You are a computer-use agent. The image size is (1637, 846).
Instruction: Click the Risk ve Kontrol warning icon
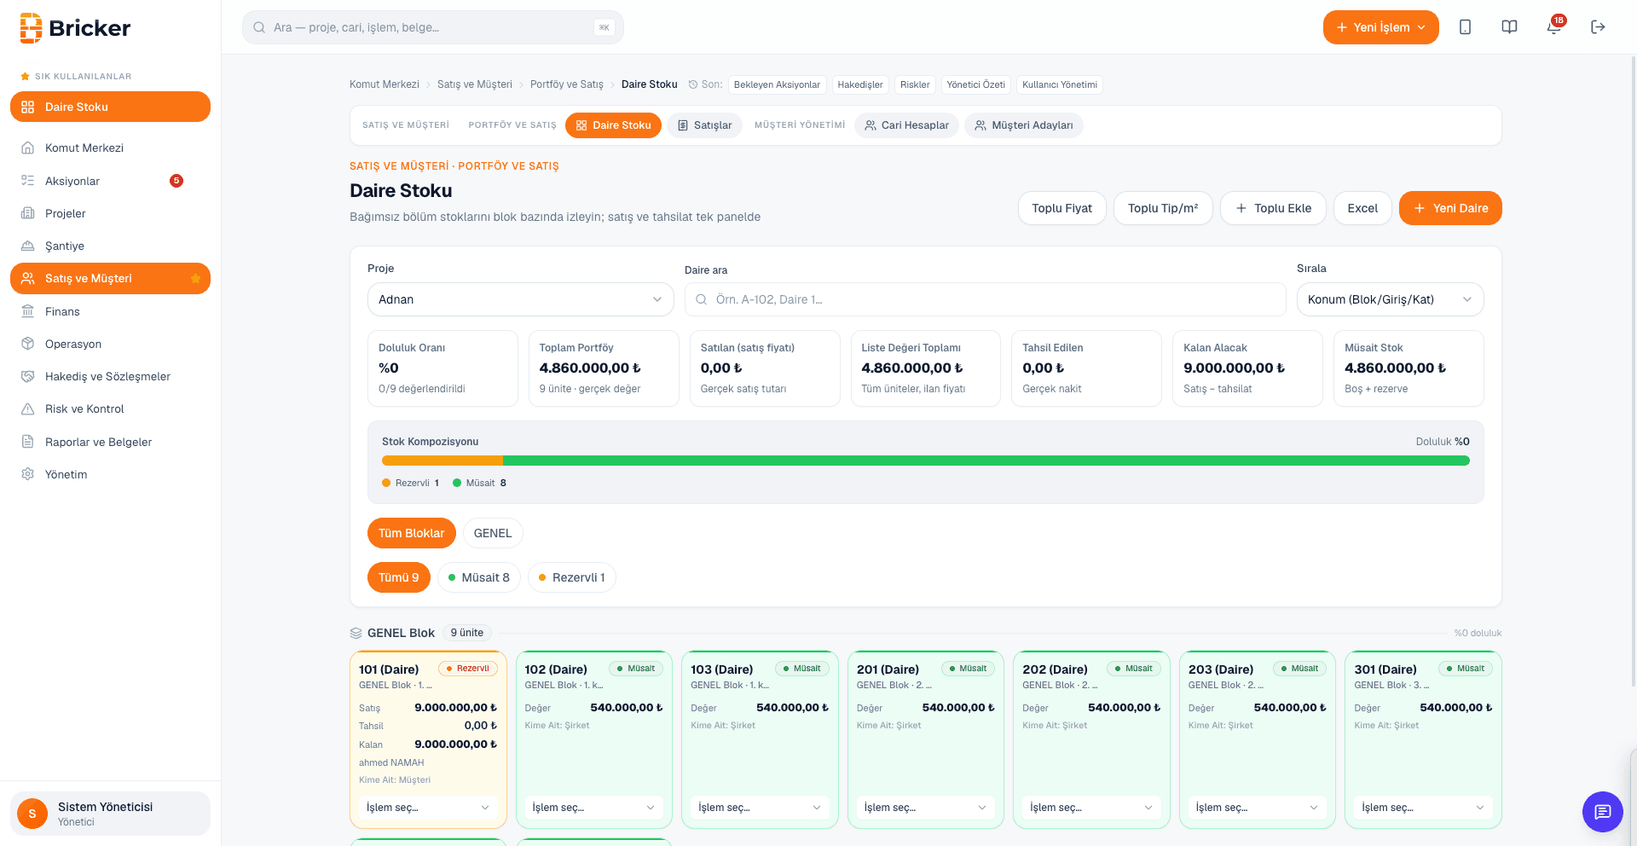pyautogui.click(x=28, y=409)
